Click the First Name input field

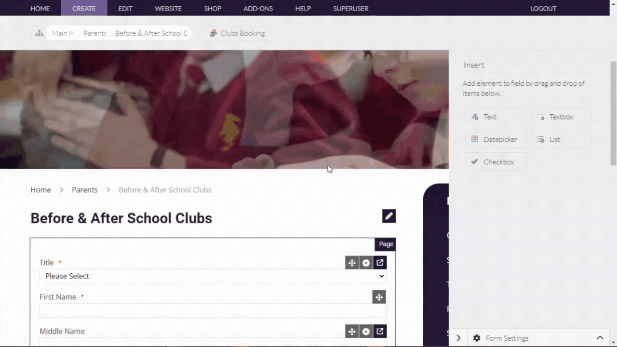tap(213, 310)
